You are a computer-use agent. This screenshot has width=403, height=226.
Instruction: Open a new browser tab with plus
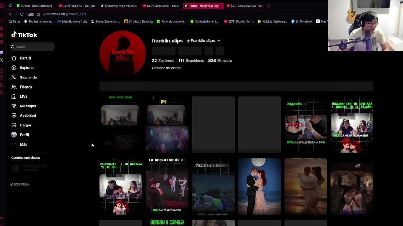[269, 6]
